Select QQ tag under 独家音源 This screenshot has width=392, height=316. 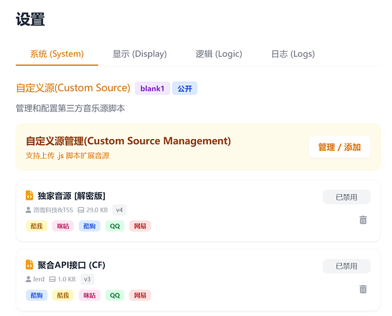coord(114,226)
